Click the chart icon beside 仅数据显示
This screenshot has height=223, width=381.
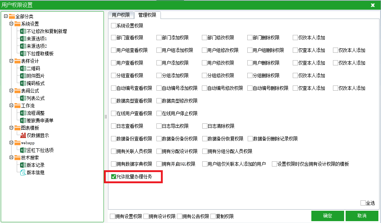tap(23, 135)
